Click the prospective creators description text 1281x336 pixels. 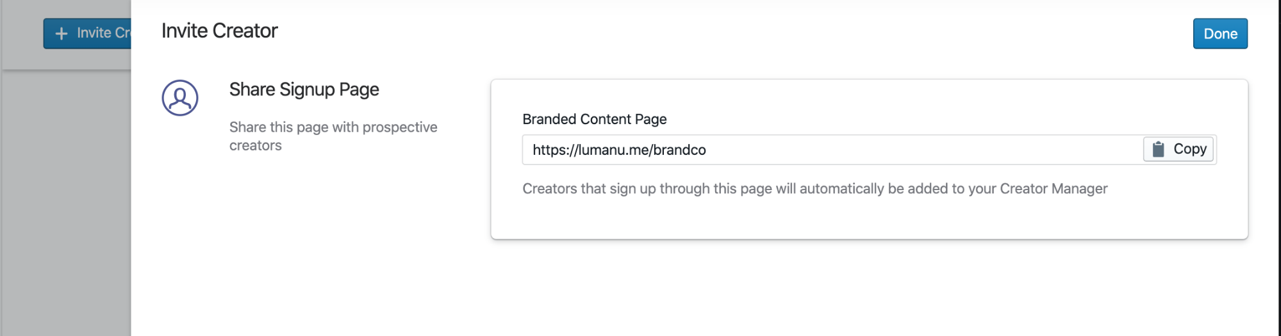coord(333,136)
